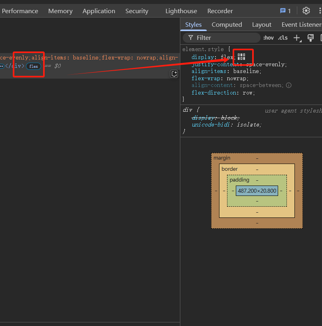Screen dimensions: 322x326
Task: Click the unicode-bidi: isolate declaration
Action: 226,125
